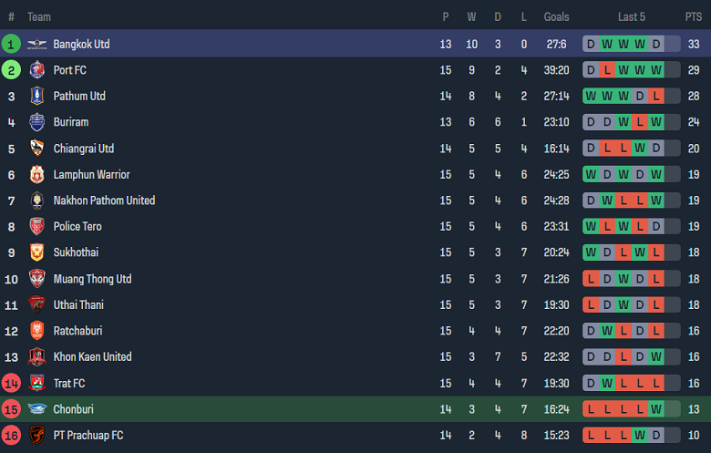Click the Pathum Utd club badge

point(36,96)
